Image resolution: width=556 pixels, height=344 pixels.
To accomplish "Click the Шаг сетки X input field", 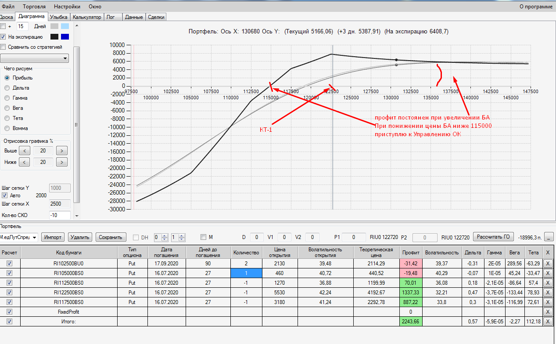I will (x=60, y=204).
